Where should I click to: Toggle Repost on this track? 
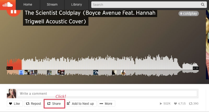coord(33,103)
